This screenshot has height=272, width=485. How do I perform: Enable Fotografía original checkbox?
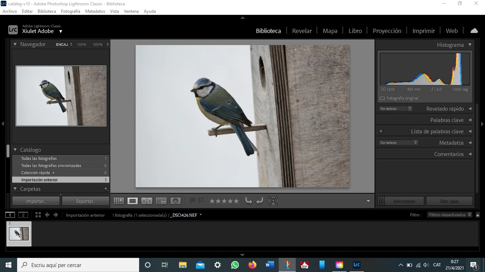coord(382,98)
